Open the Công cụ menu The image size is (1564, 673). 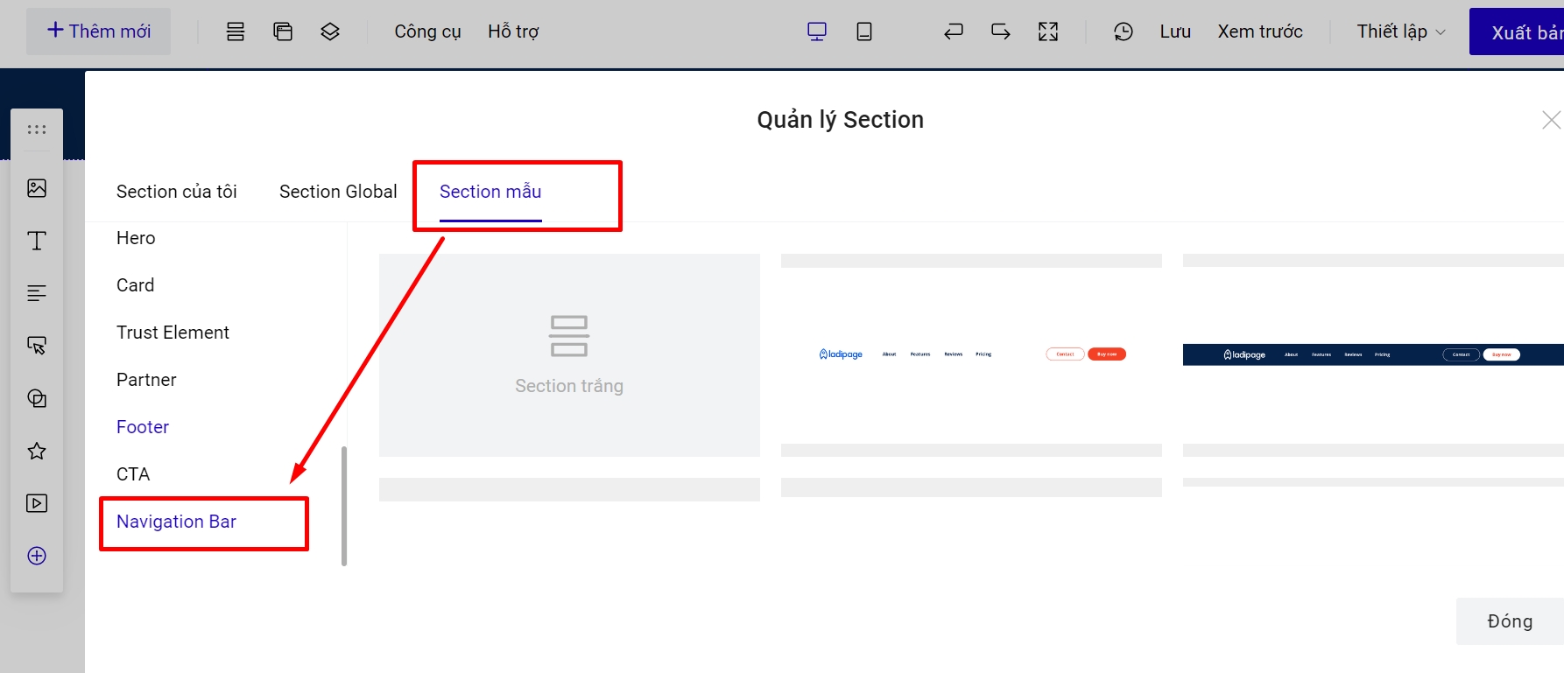[427, 32]
